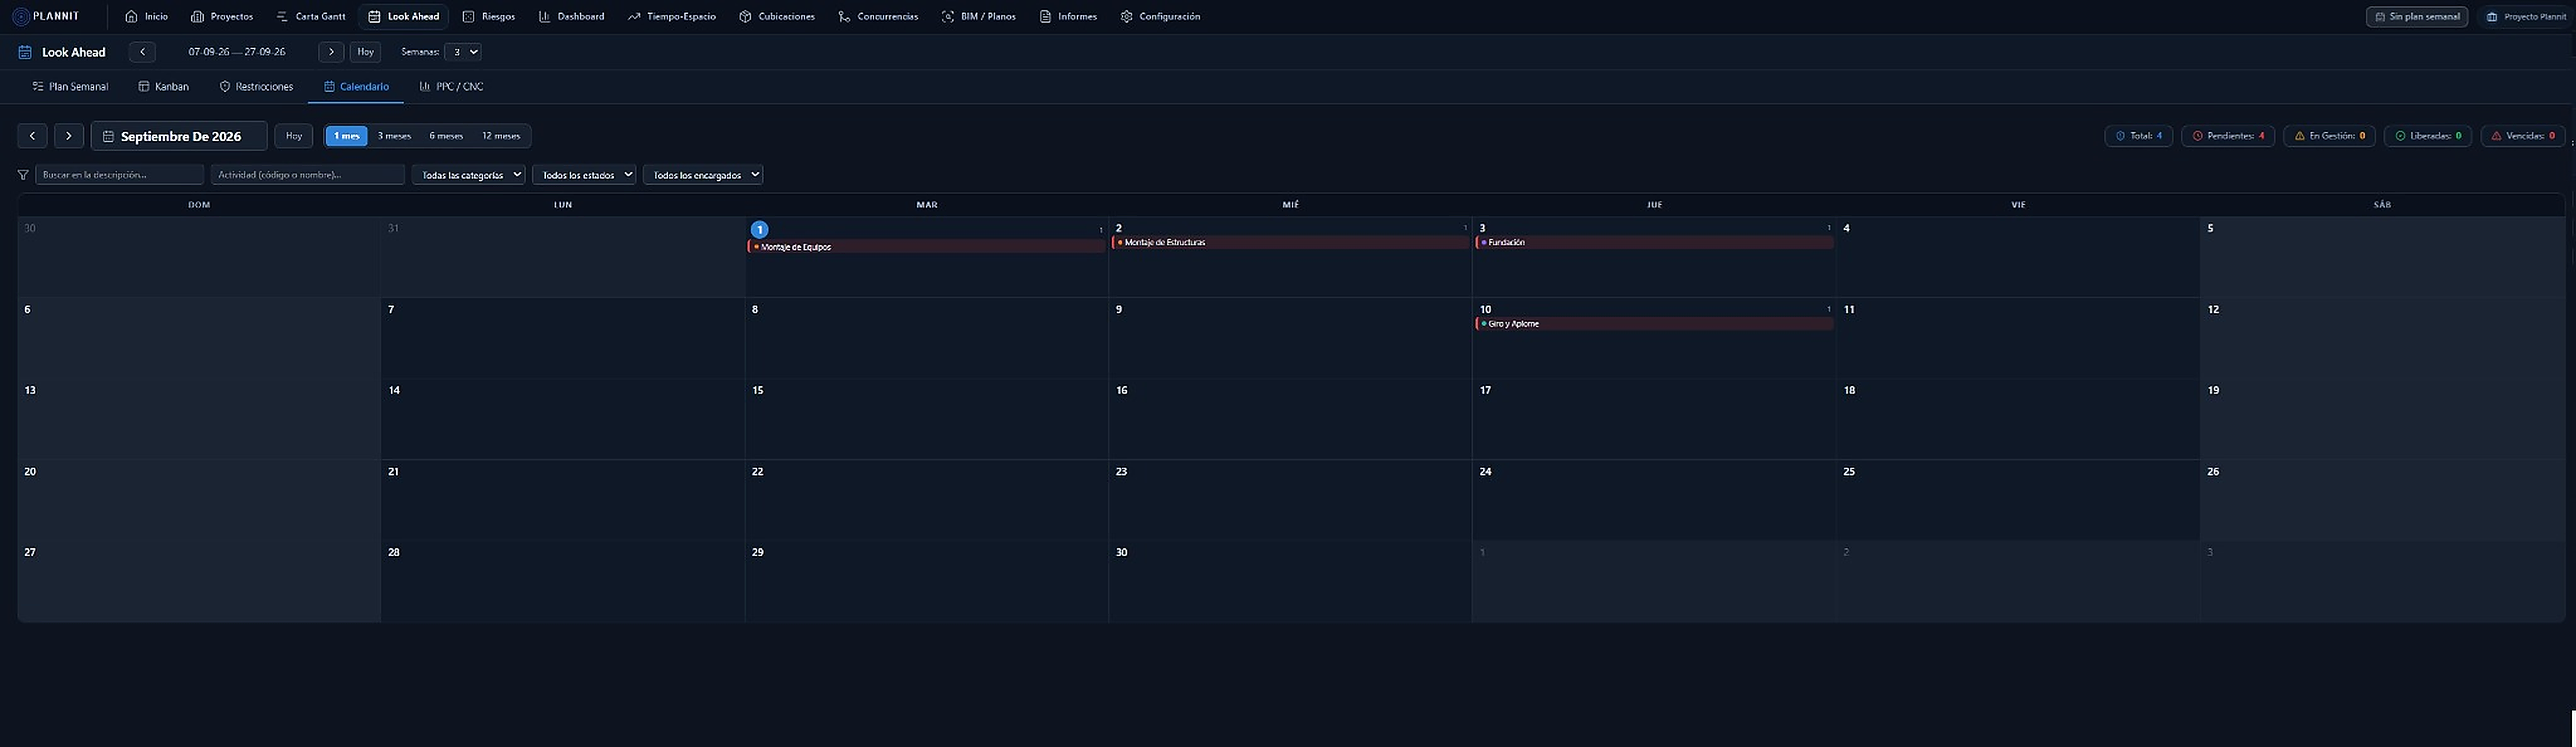Image resolution: width=2576 pixels, height=747 pixels.
Task: Select September 19 in the calendar
Action: click(2382, 419)
